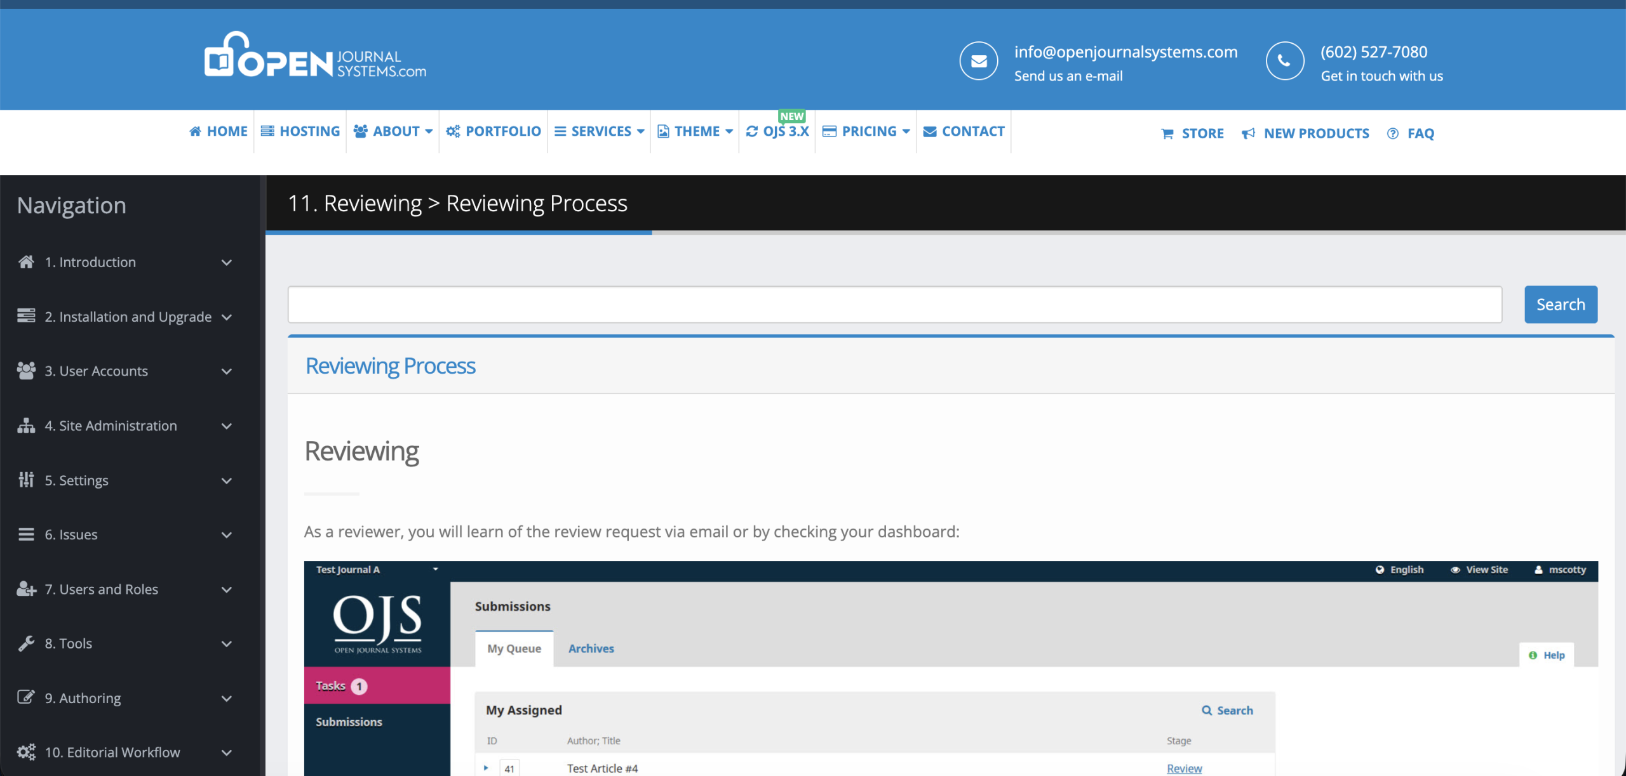Click the User Accounts group icon

pos(26,371)
